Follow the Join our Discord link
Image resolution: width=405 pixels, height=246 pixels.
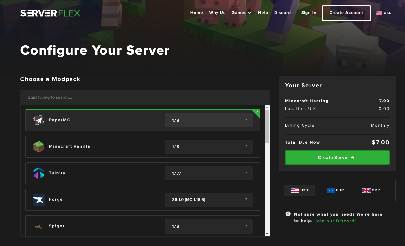point(335,221)
